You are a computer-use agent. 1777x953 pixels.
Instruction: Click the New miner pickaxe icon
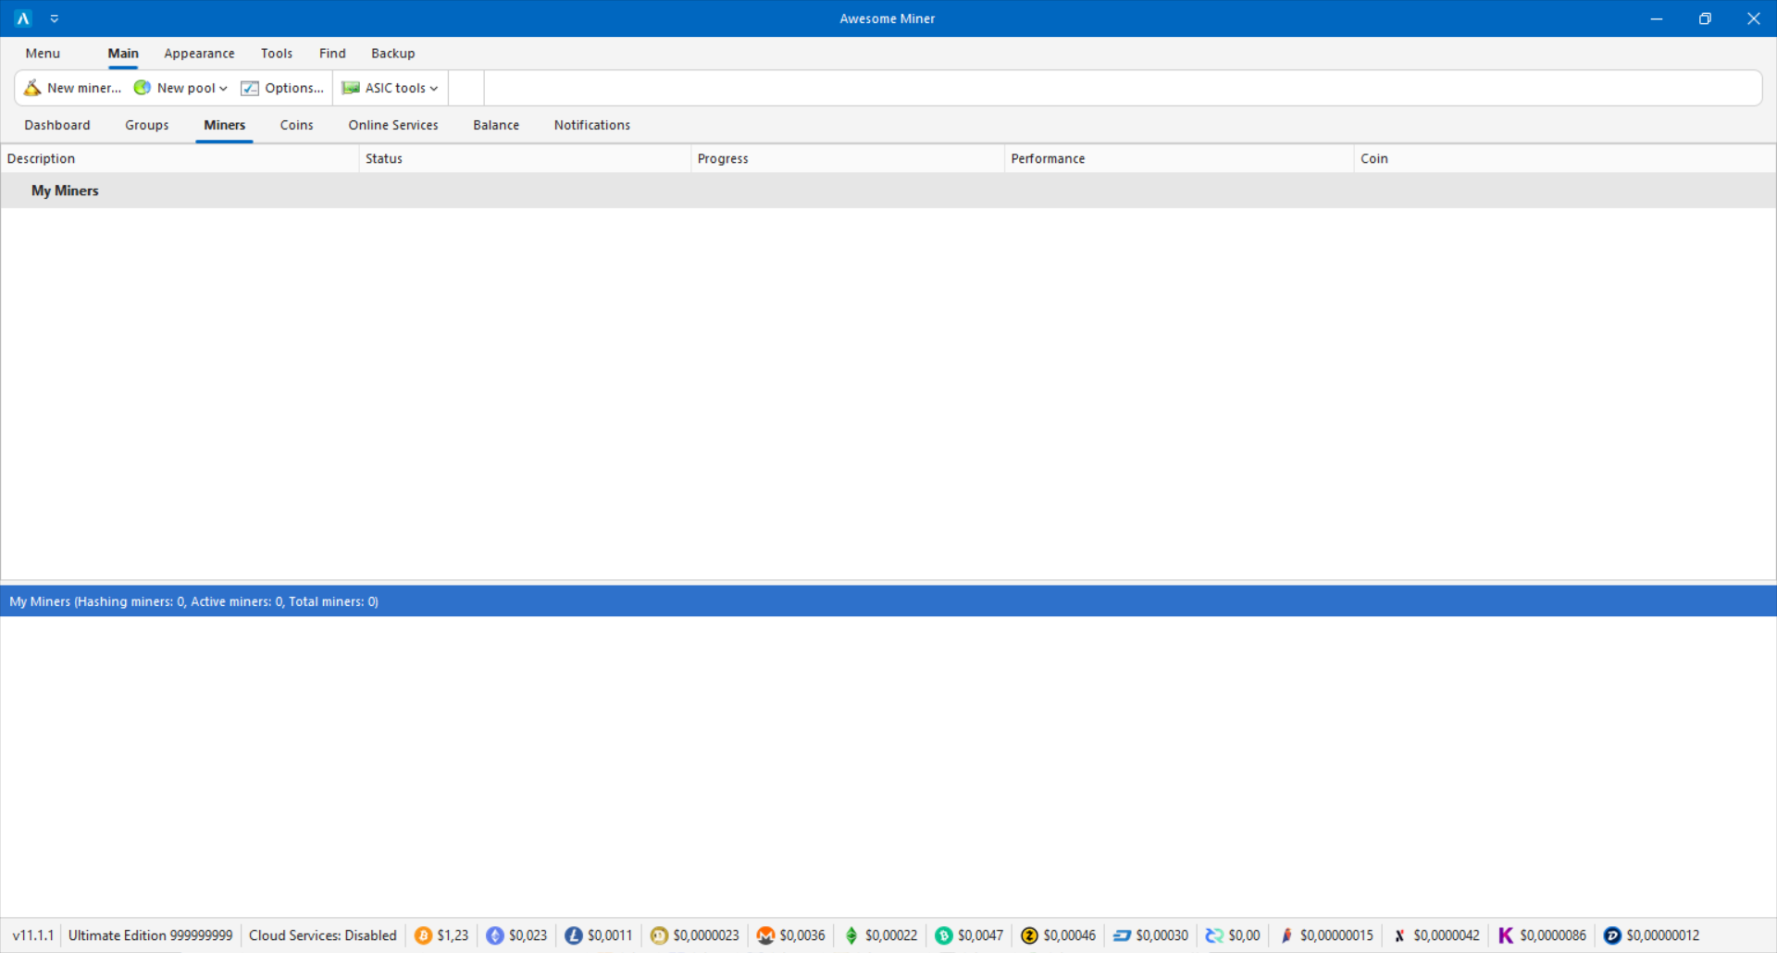32,88
